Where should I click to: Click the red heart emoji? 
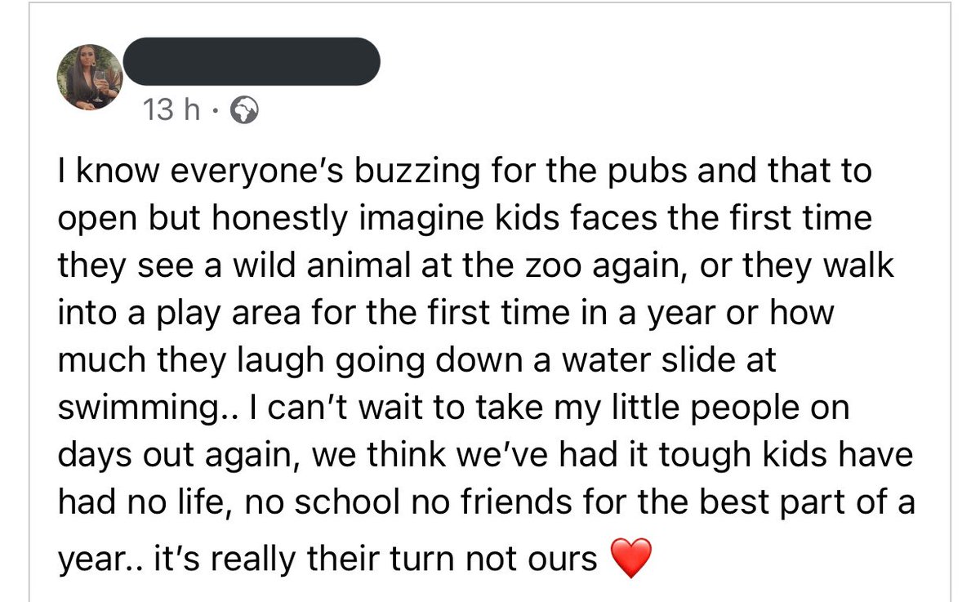click(x=631, y=558)
